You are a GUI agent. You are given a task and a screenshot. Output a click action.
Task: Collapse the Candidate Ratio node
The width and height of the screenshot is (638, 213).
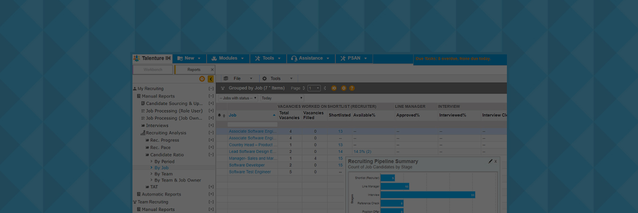[x=211, y=155]
